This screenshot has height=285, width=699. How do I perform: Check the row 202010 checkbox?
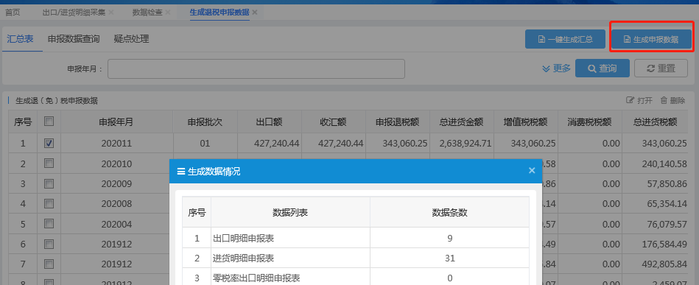point(49,163)
